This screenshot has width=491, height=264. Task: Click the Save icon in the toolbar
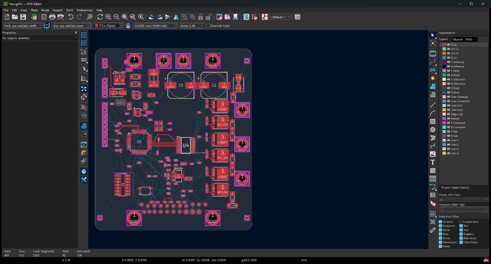(x=23, y=17)
